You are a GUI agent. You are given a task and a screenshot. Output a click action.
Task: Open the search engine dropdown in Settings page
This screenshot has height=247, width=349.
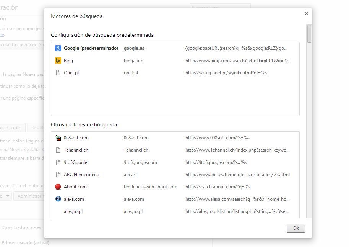point(6,196)
